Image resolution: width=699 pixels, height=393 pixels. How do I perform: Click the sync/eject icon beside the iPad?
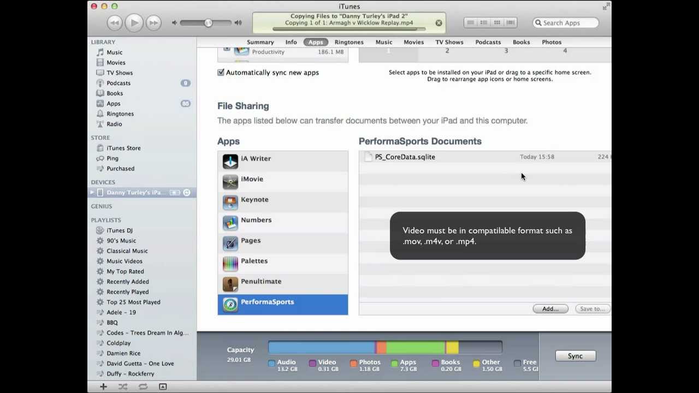(x=187, y=193)
